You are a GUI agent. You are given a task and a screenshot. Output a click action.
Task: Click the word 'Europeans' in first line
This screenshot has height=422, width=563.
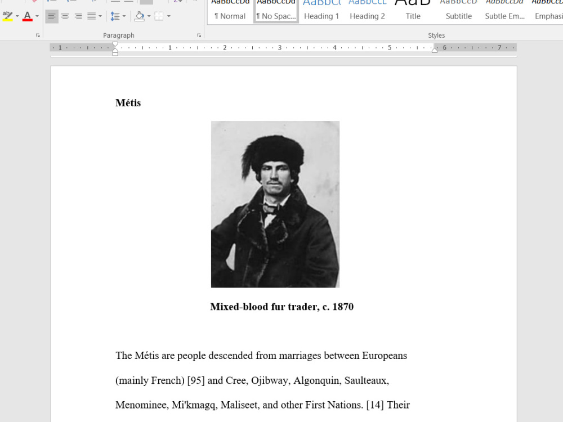[385, 356]
